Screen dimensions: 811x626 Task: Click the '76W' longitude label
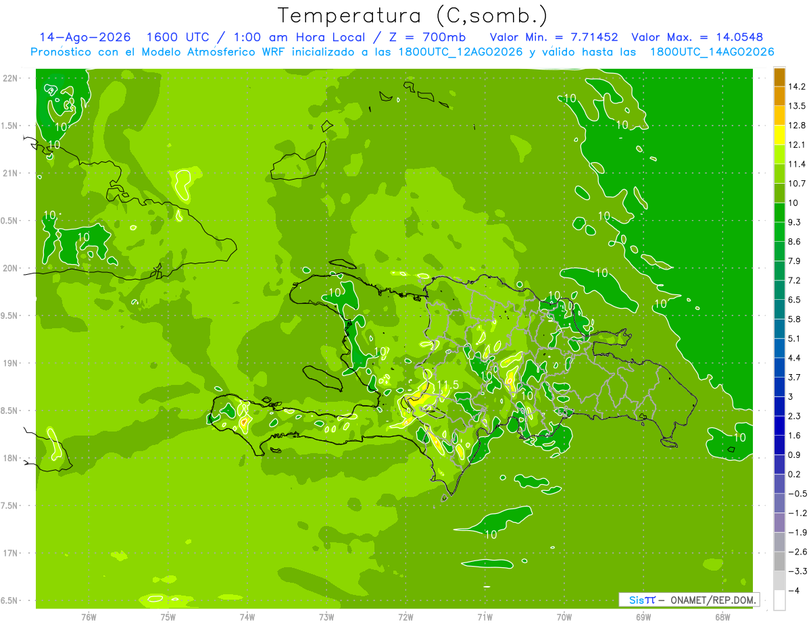(x=89, y=617)
